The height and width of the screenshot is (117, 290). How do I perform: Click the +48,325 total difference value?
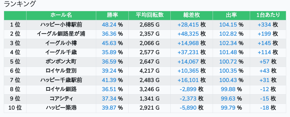click(x=188, y=34)
